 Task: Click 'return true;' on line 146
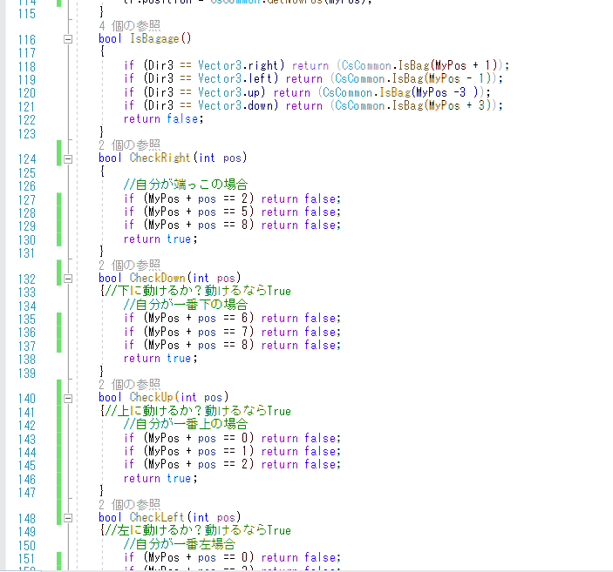point(160,478)
